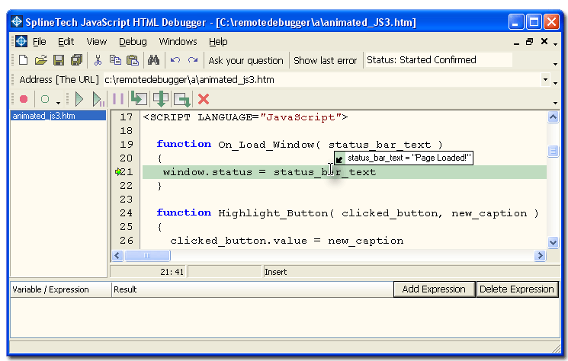Create a new file with the New icon

[23, 60]
